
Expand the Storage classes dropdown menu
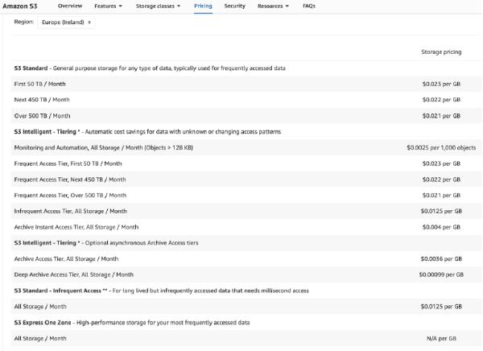(x=158, y=6)
